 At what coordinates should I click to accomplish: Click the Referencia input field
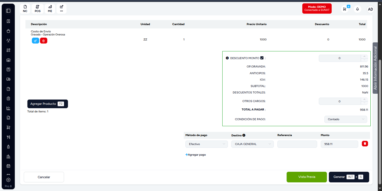click(x=297, y=144)
